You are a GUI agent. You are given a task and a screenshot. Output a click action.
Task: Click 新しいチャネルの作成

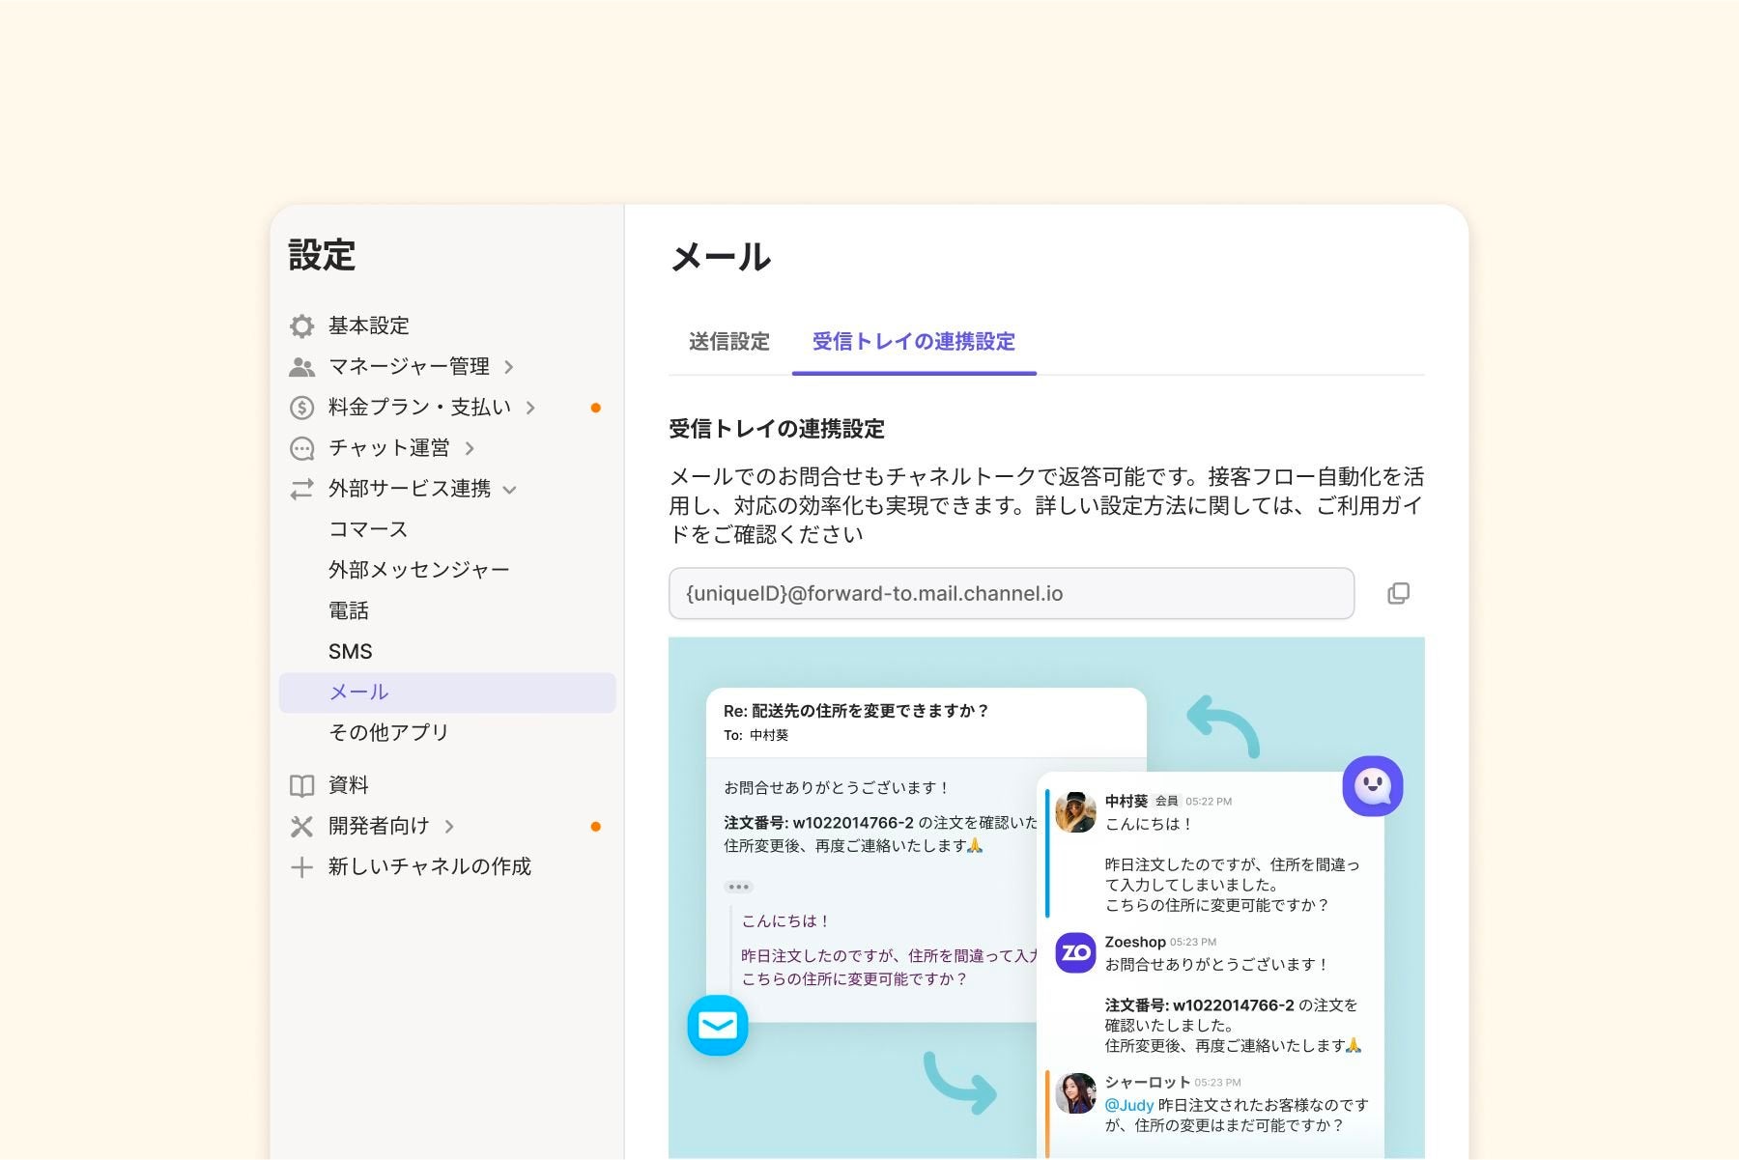click(430, 867)
